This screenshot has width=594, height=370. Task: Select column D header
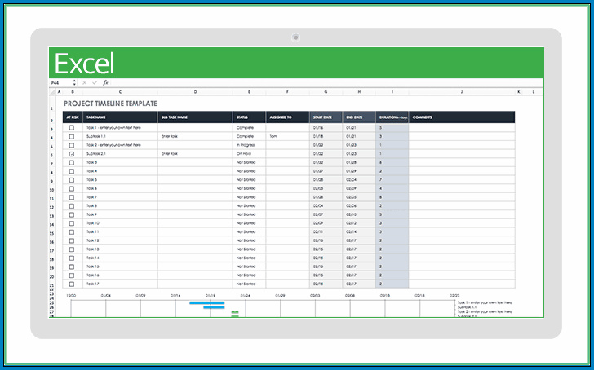click(195, 92)
